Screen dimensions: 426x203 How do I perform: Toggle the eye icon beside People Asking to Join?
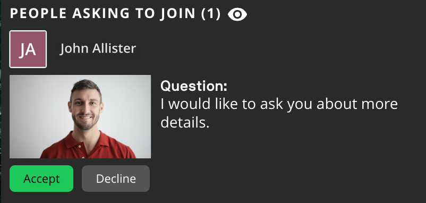coord(237,14)
